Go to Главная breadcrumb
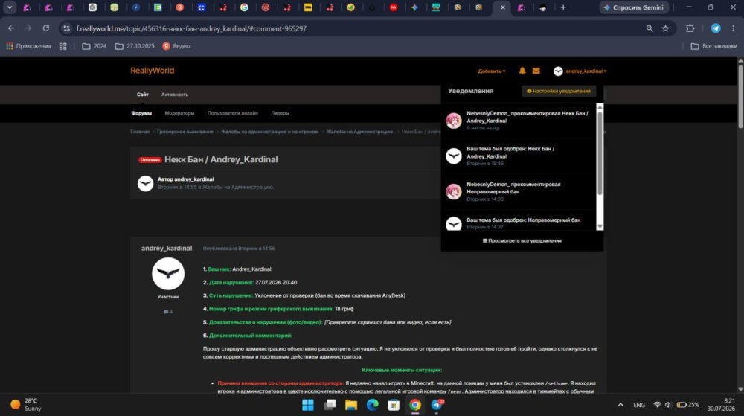Image resolution: width=744 pixels, height=416 pixels. pos(140,132)
